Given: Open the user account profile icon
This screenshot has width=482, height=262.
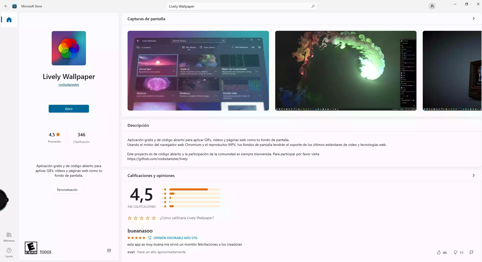Looking at the screenshot, I should [x=432, y=6].
